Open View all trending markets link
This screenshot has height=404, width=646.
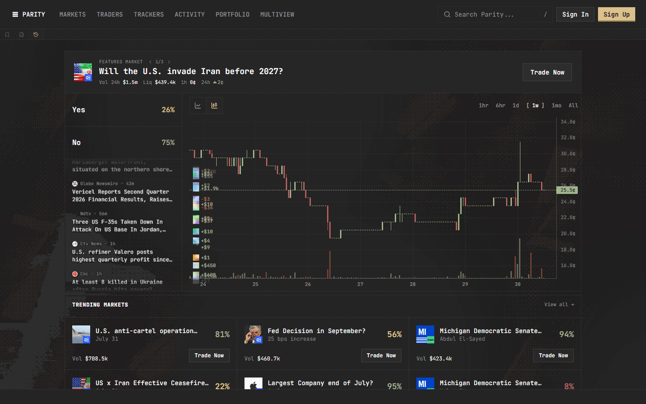click(x=559, y=304)
